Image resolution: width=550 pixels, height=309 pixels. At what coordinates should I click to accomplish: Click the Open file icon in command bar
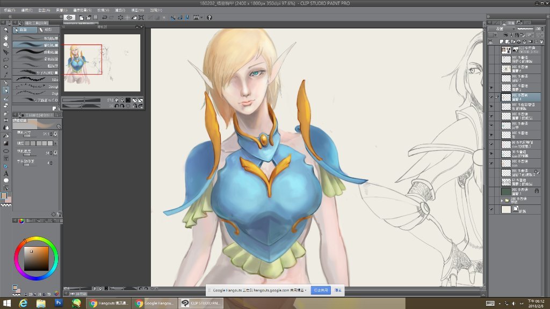pos(89,18)
